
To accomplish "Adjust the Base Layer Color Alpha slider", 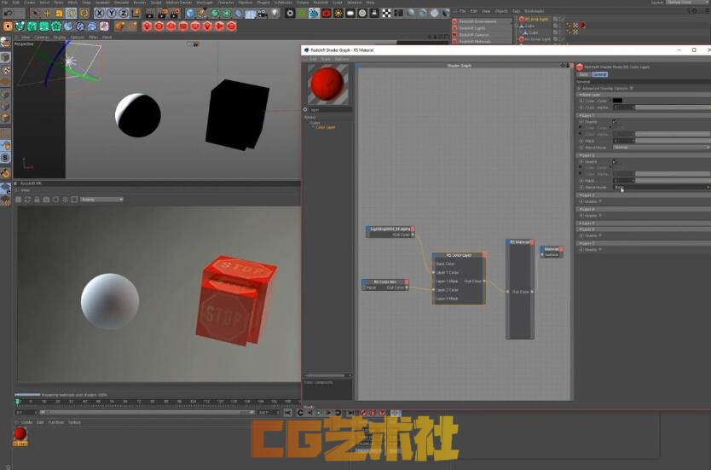I will click(673, 107).
